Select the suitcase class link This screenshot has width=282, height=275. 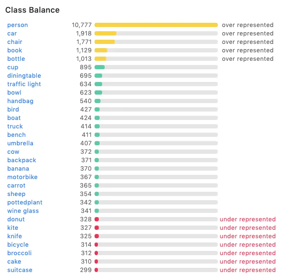click(20, 270)
